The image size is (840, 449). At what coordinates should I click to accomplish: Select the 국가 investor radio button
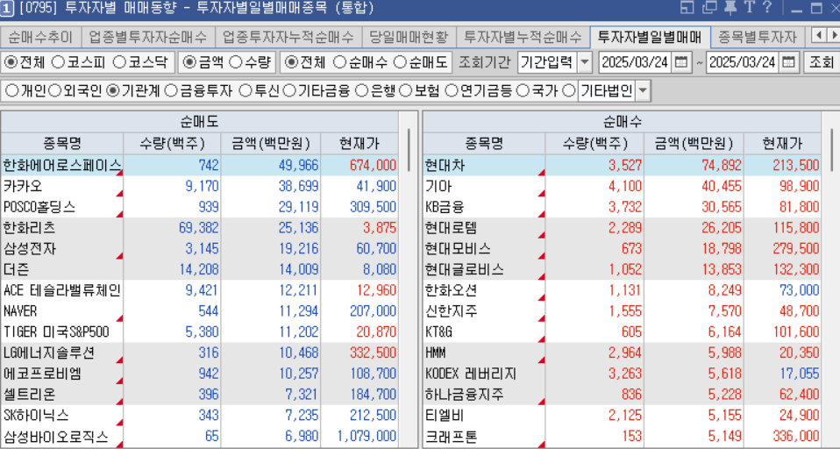[x=523, y=91]
